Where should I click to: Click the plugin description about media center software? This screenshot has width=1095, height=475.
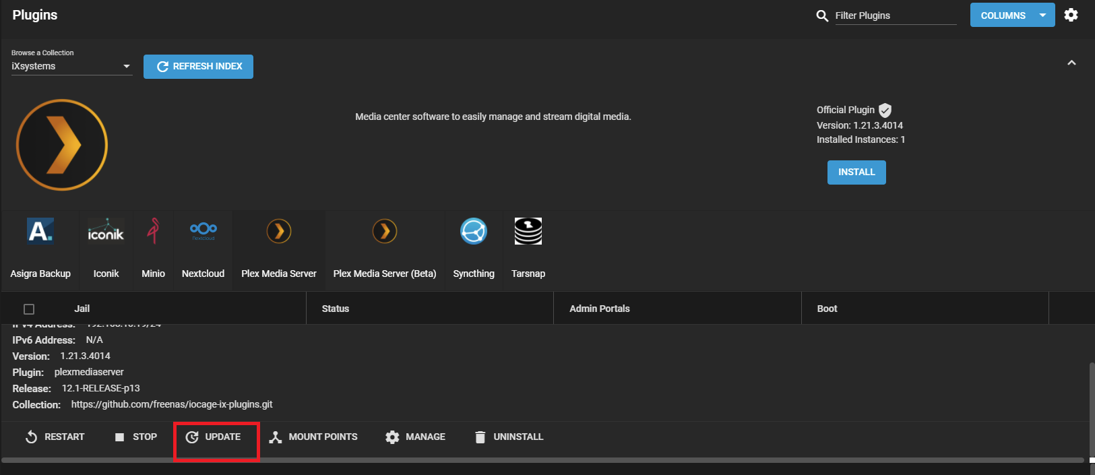pyautogui.click(x=493, y=117)
